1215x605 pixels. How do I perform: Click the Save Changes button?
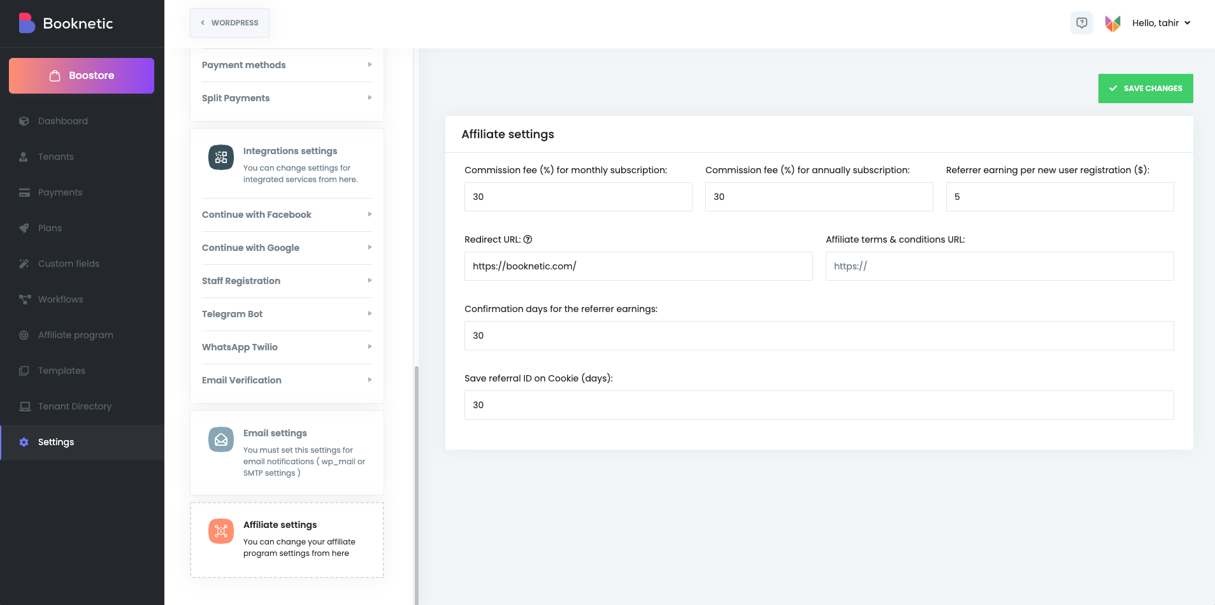click(x=1145, y=89)
